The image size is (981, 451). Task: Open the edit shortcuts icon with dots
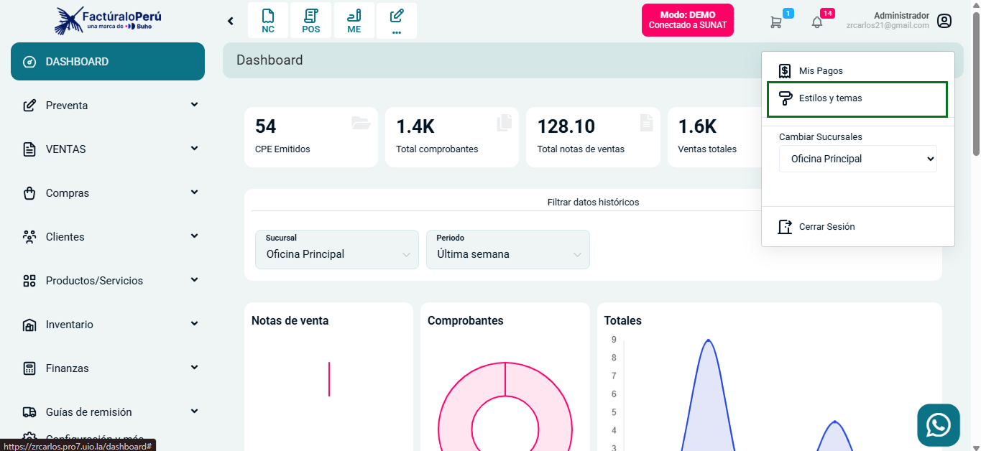[396, 20]
